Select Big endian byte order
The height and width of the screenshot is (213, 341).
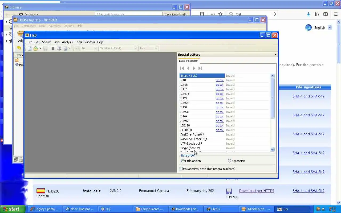coord(236,161)
